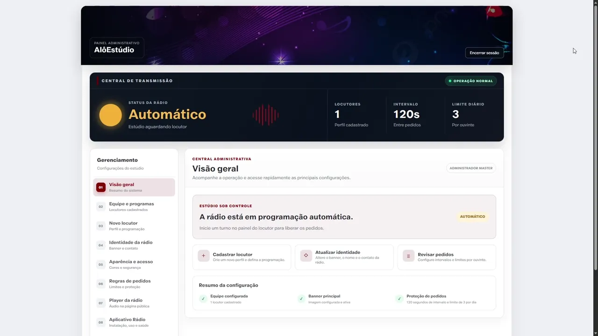
Task: Open the Visão geral menu item
Action: coord(134,187)
